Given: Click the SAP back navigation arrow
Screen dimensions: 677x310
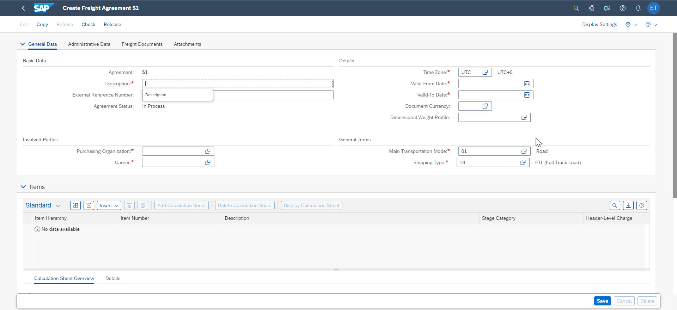Looking at the screenshot, I should (x=23, y=8).
